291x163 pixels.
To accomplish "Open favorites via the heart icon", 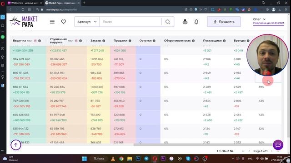I will coord(64,22).
